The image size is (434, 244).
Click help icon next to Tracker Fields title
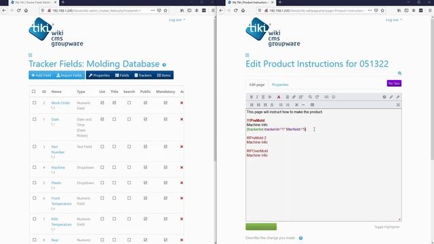click(x=164, y=65)
